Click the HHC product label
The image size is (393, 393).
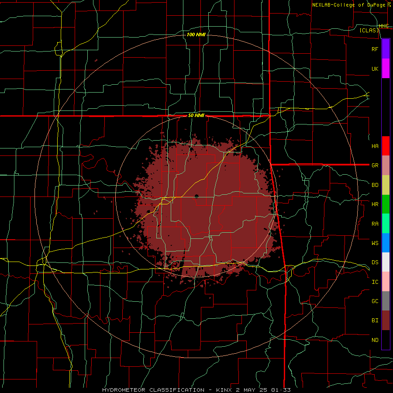point(384,26)
